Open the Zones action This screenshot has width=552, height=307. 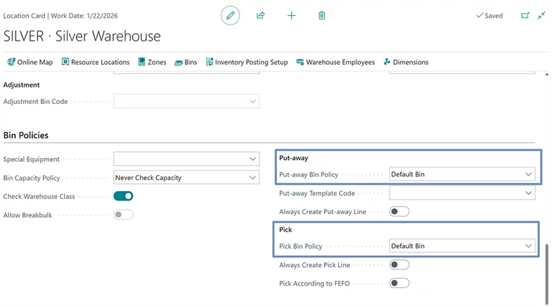(152, 62)
